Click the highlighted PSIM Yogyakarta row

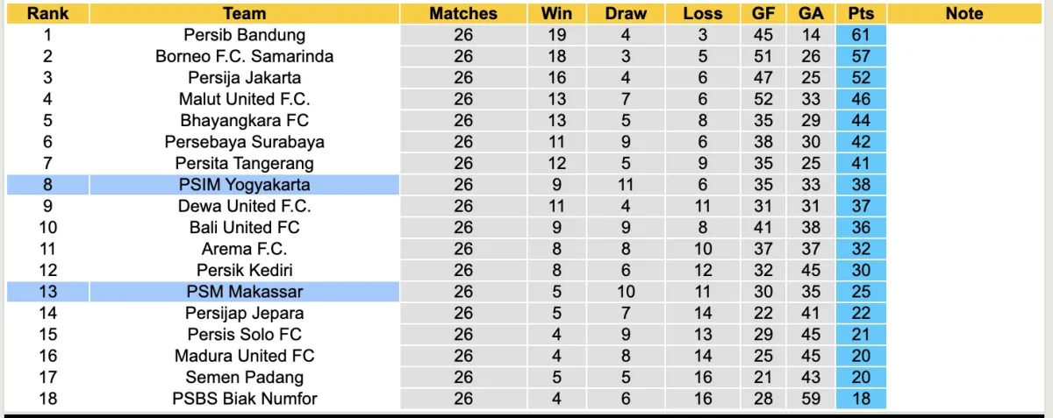click(x=245, y=185)
